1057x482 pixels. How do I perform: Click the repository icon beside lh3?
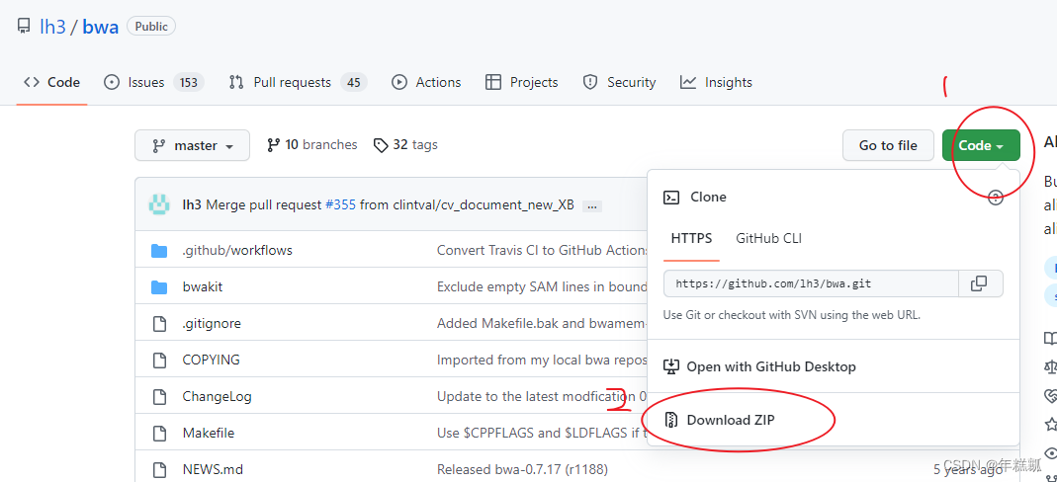click(24, 27)
